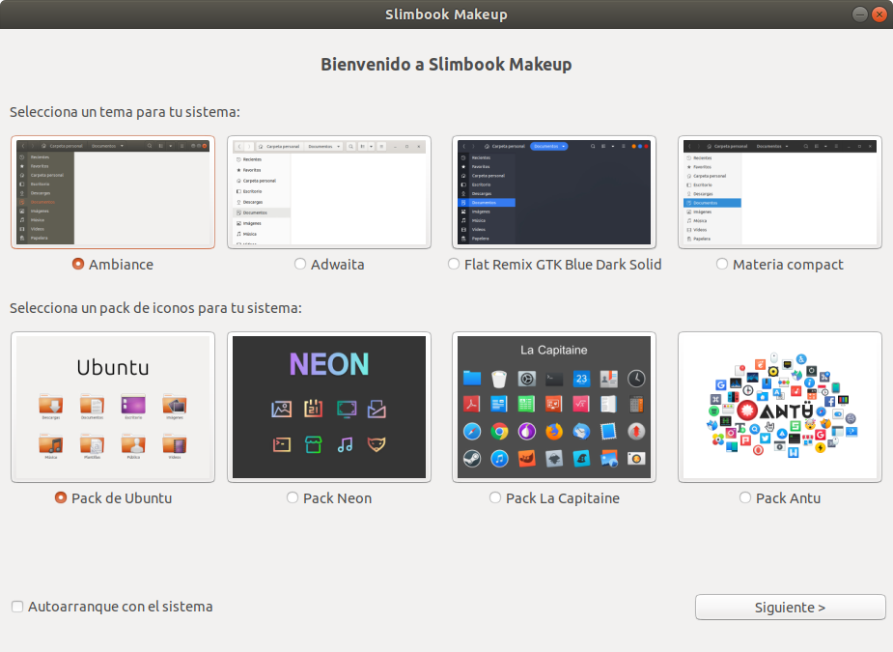The image size is (893, 652).
Task: Enable the Adwaita radio option
Action: [x=300, y=265]
